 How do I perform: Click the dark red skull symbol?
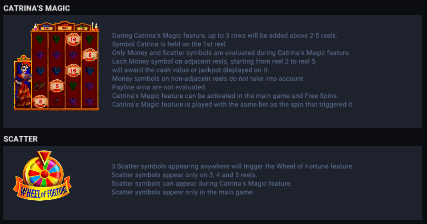click(57, 101)
